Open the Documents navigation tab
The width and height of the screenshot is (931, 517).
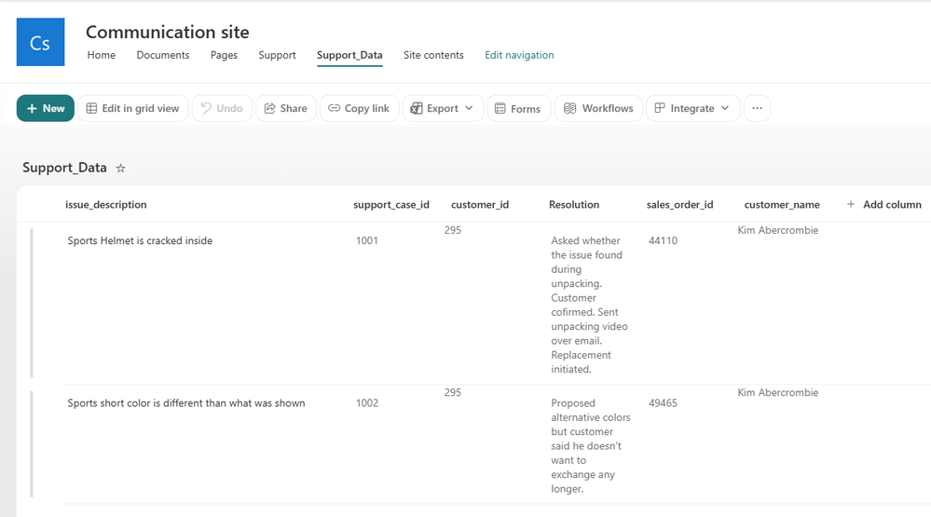coord(163,55)
